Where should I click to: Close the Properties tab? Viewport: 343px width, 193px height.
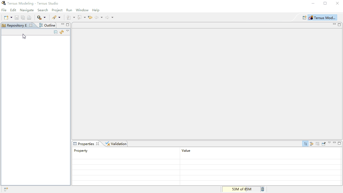click(98, 144)
